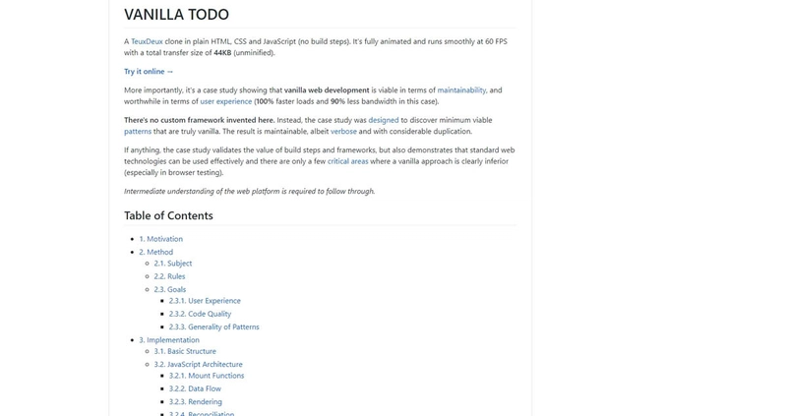Jump to 2. Method section

(155, 253)
